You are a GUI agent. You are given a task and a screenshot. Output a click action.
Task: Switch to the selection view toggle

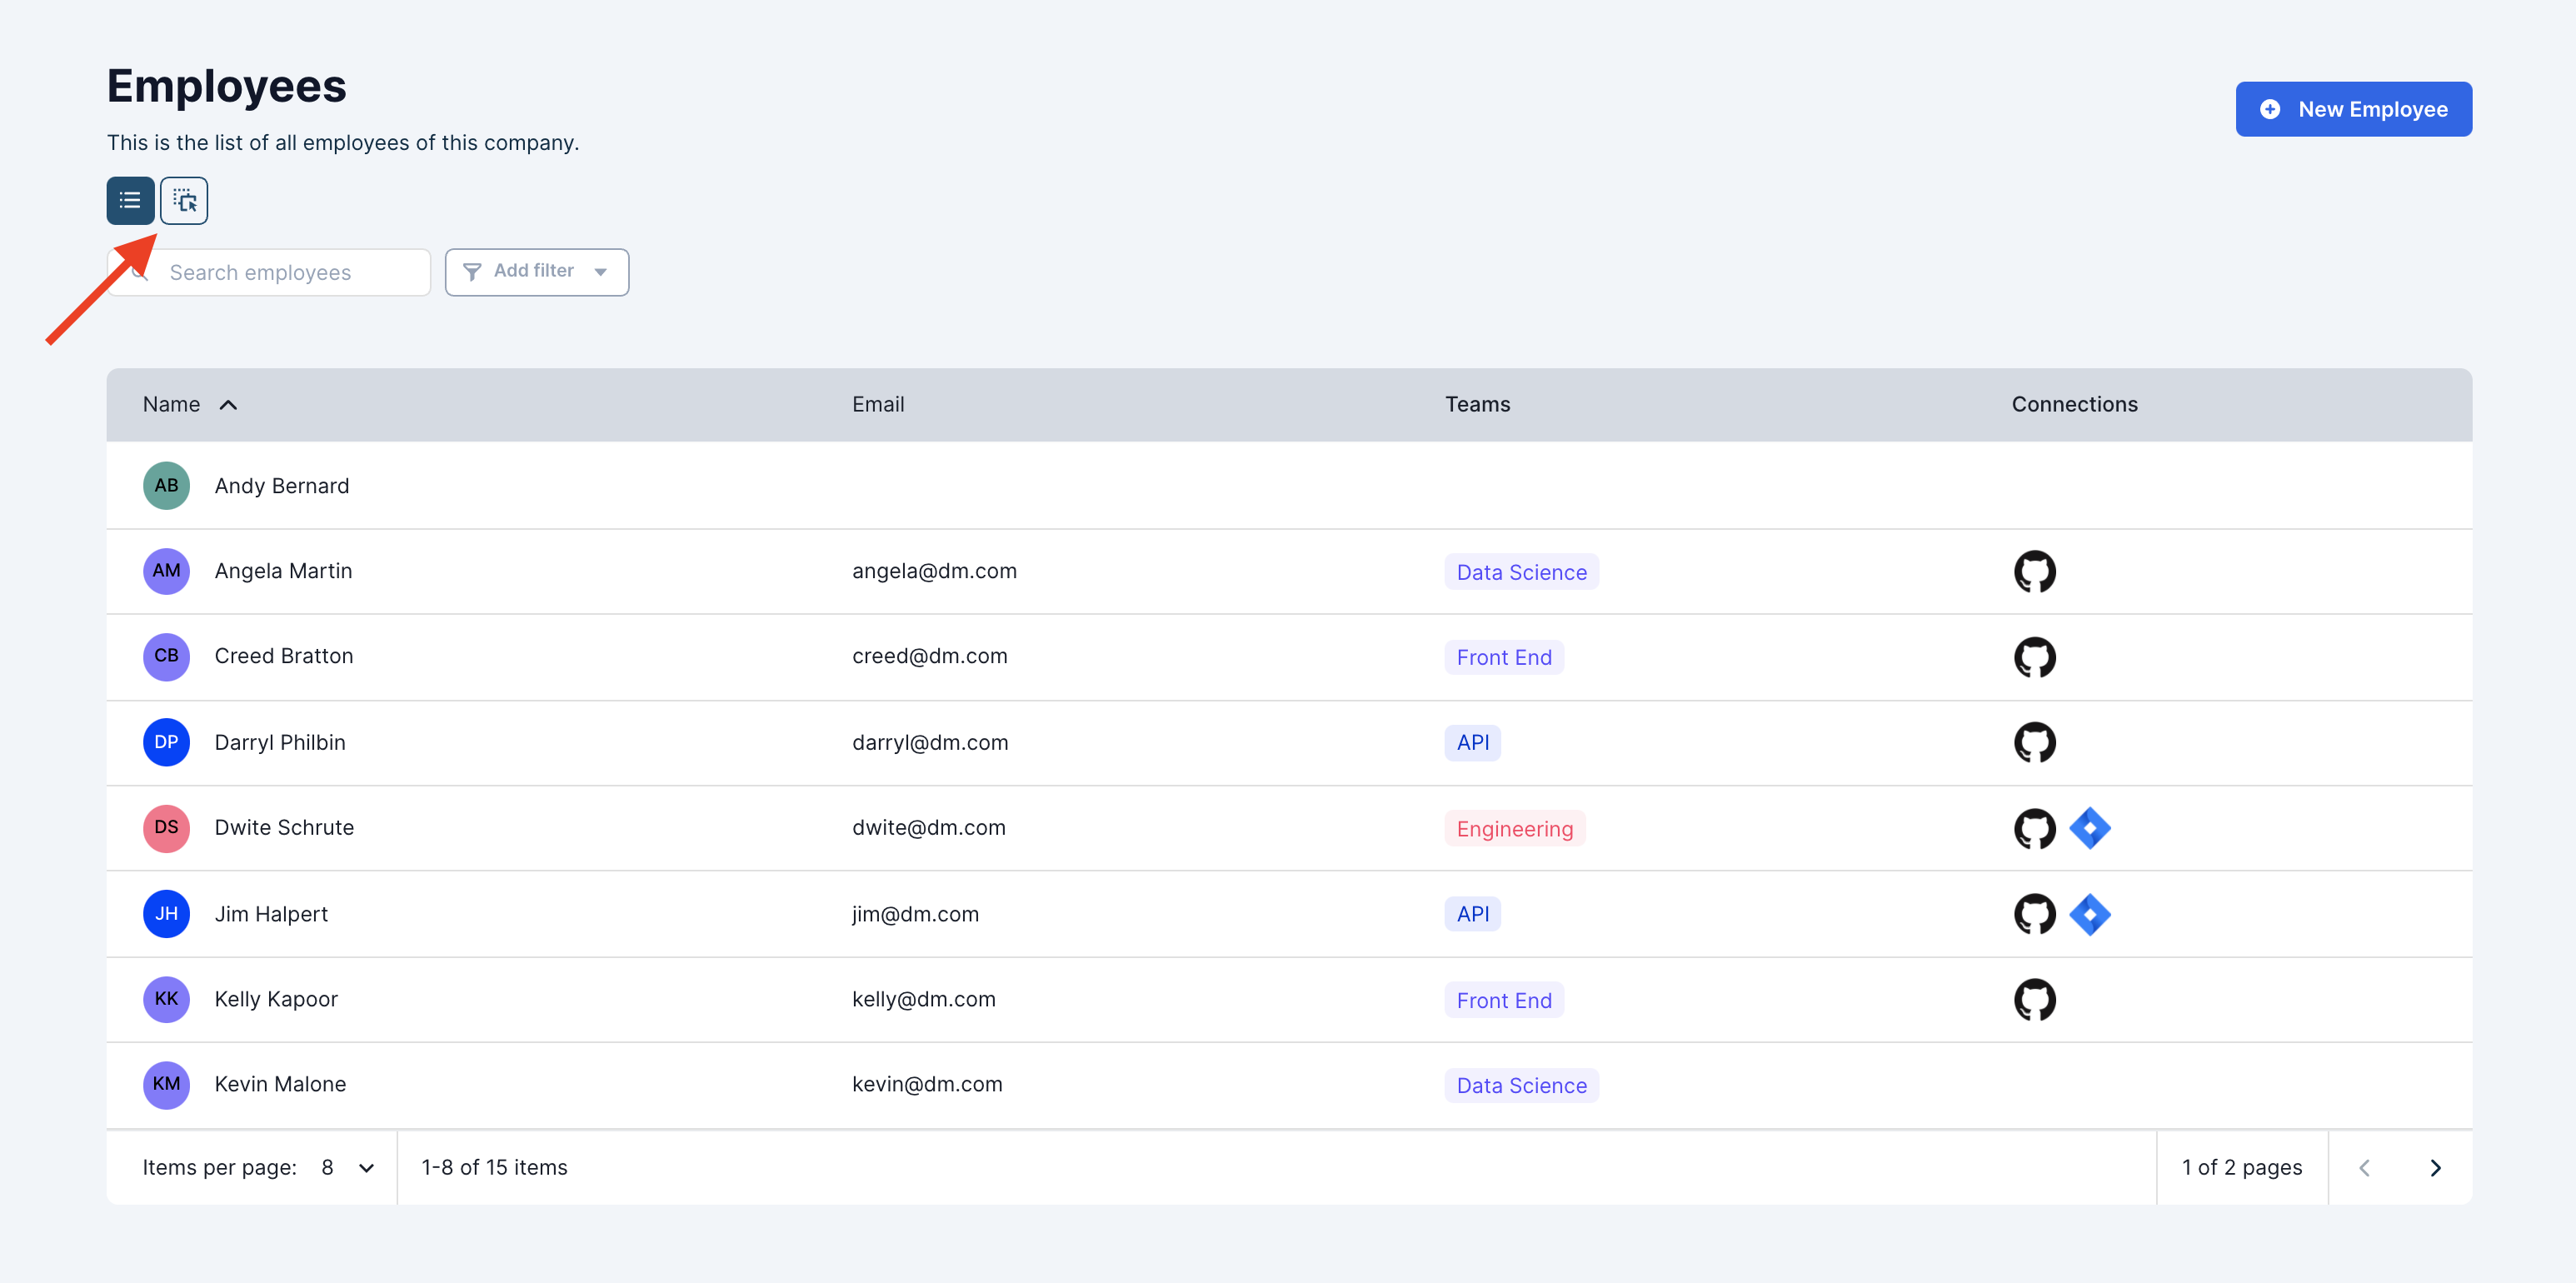(184, 201)
